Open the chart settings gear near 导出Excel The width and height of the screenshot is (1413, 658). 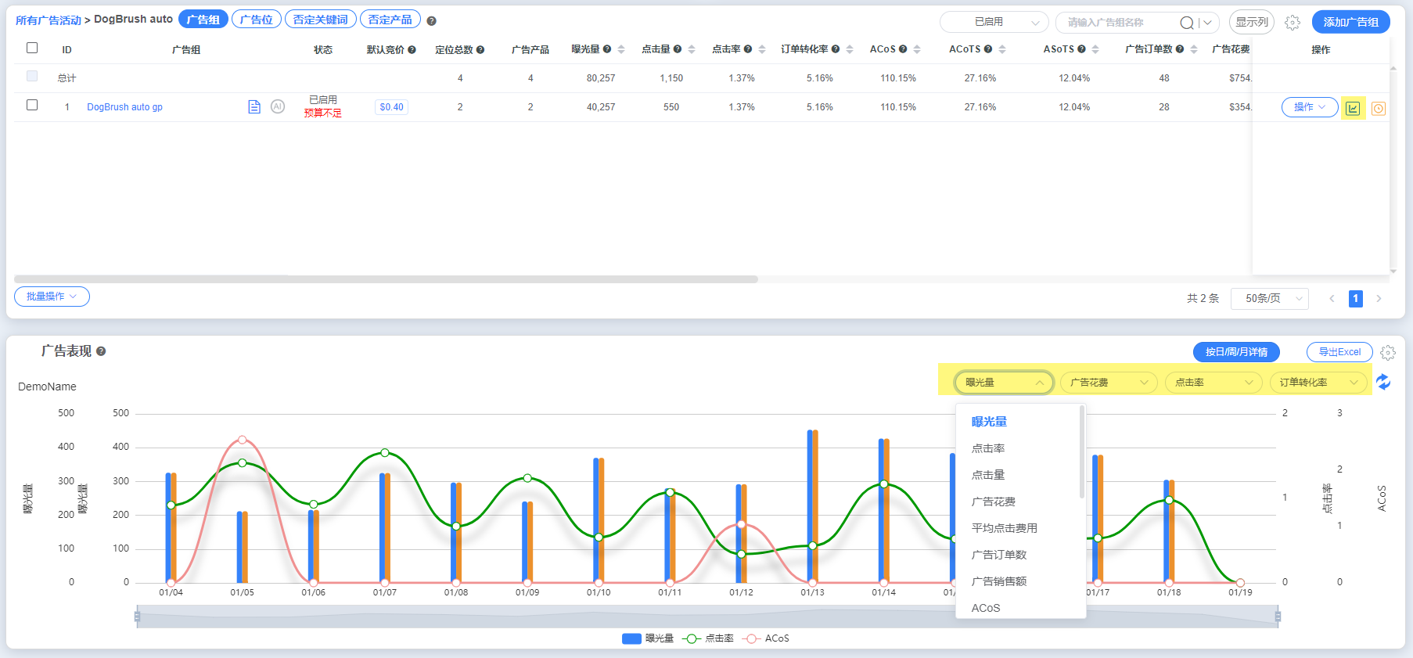1388,353
